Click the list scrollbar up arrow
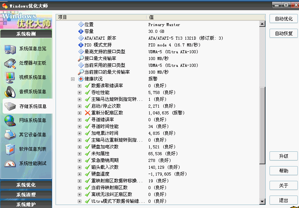The height and width of the screenshot is (208, 299). [262, 24]
